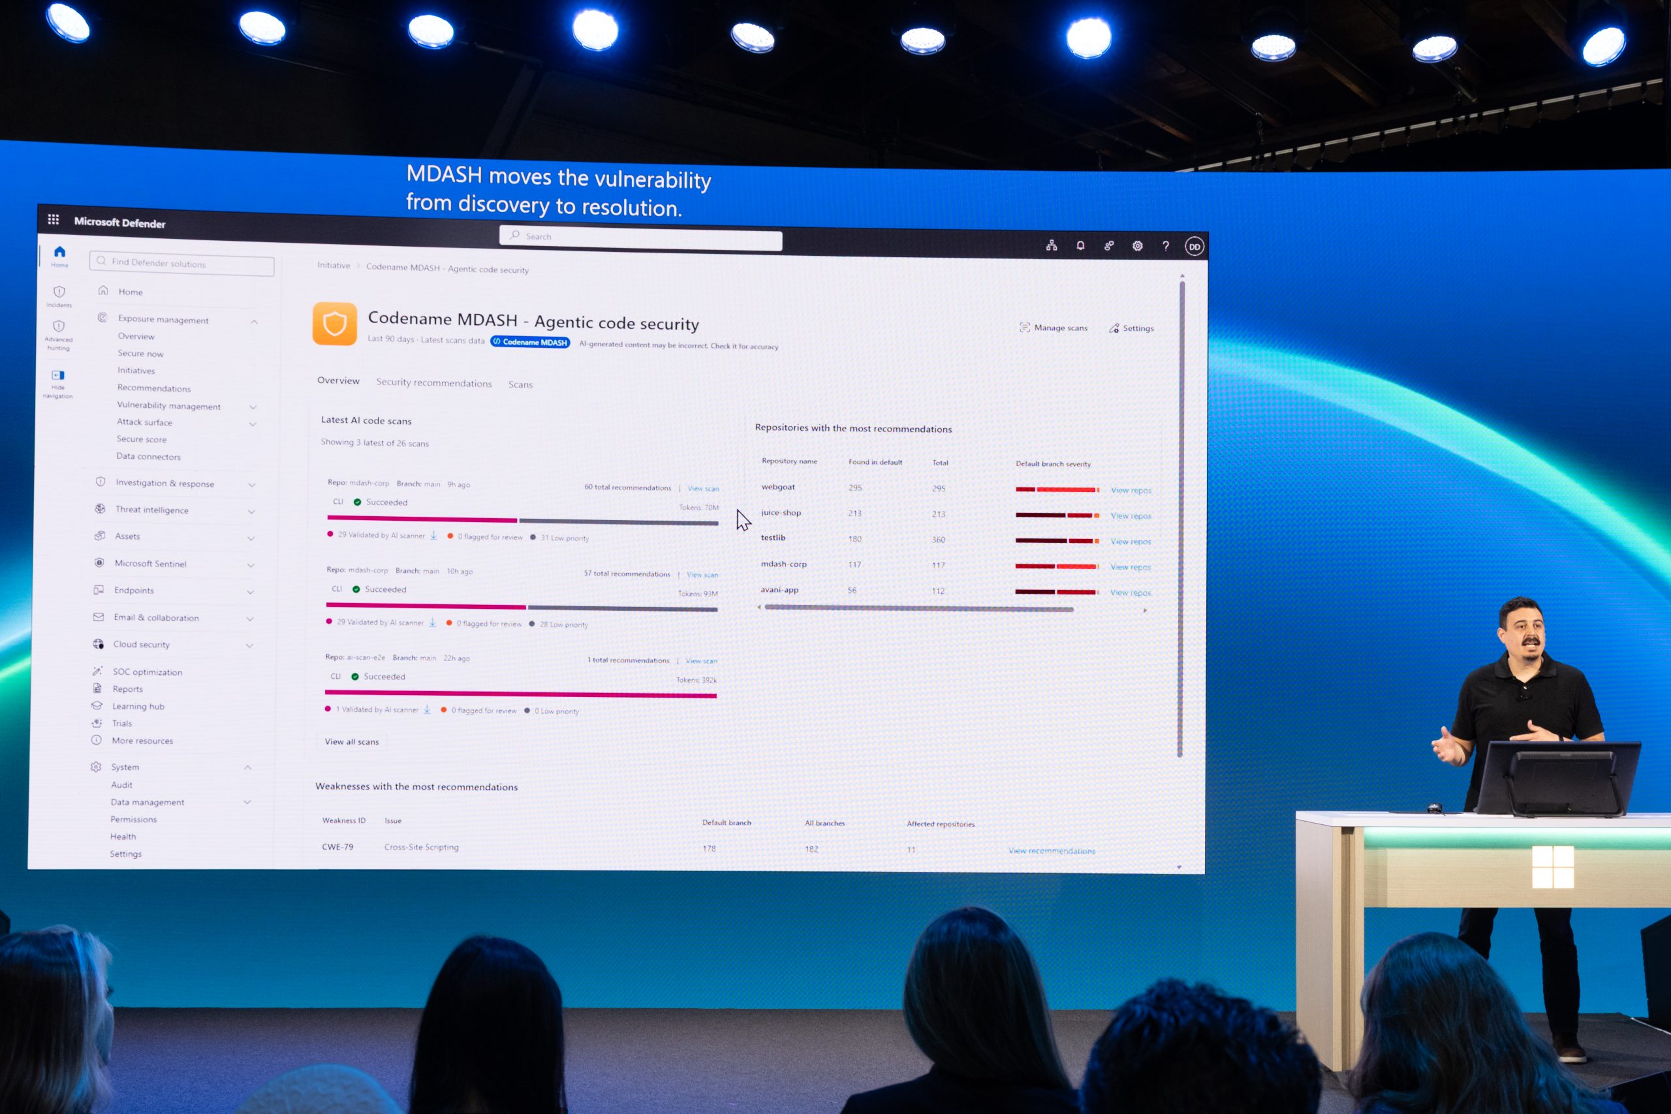Click the page vertical scrollbar
The width and height of the screenshot is (1671, 1114).
(x=1181, y=519)
